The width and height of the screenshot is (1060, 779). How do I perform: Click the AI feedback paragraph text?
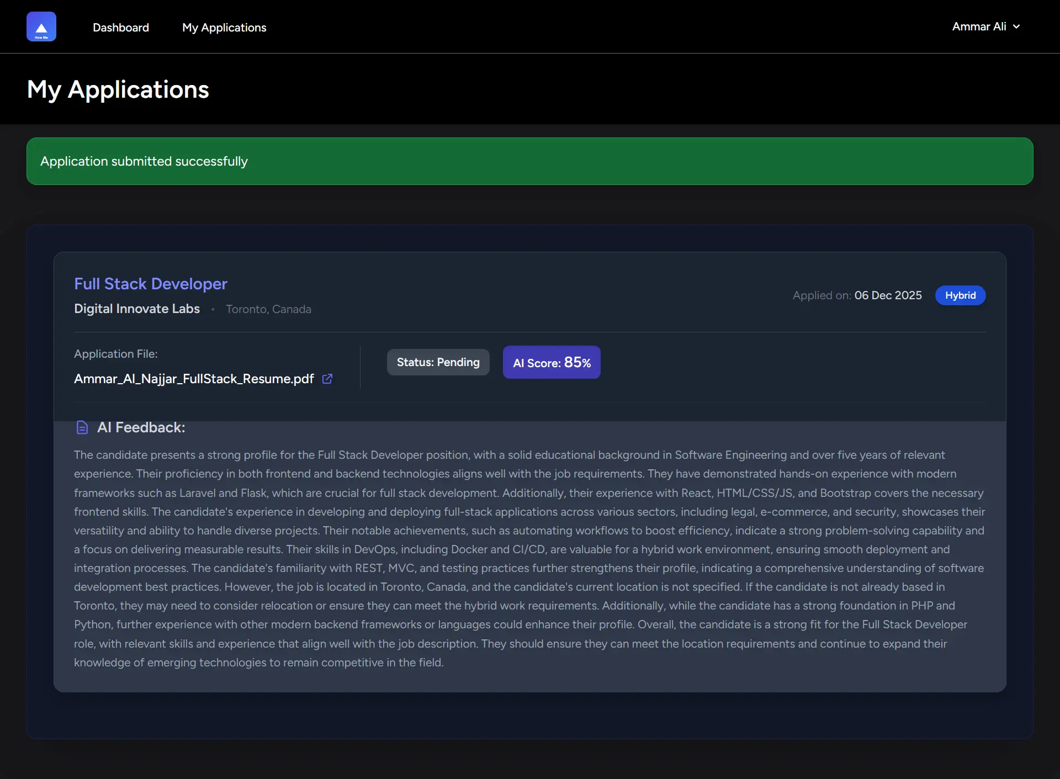pyautogui.click(x=529, y=558)
